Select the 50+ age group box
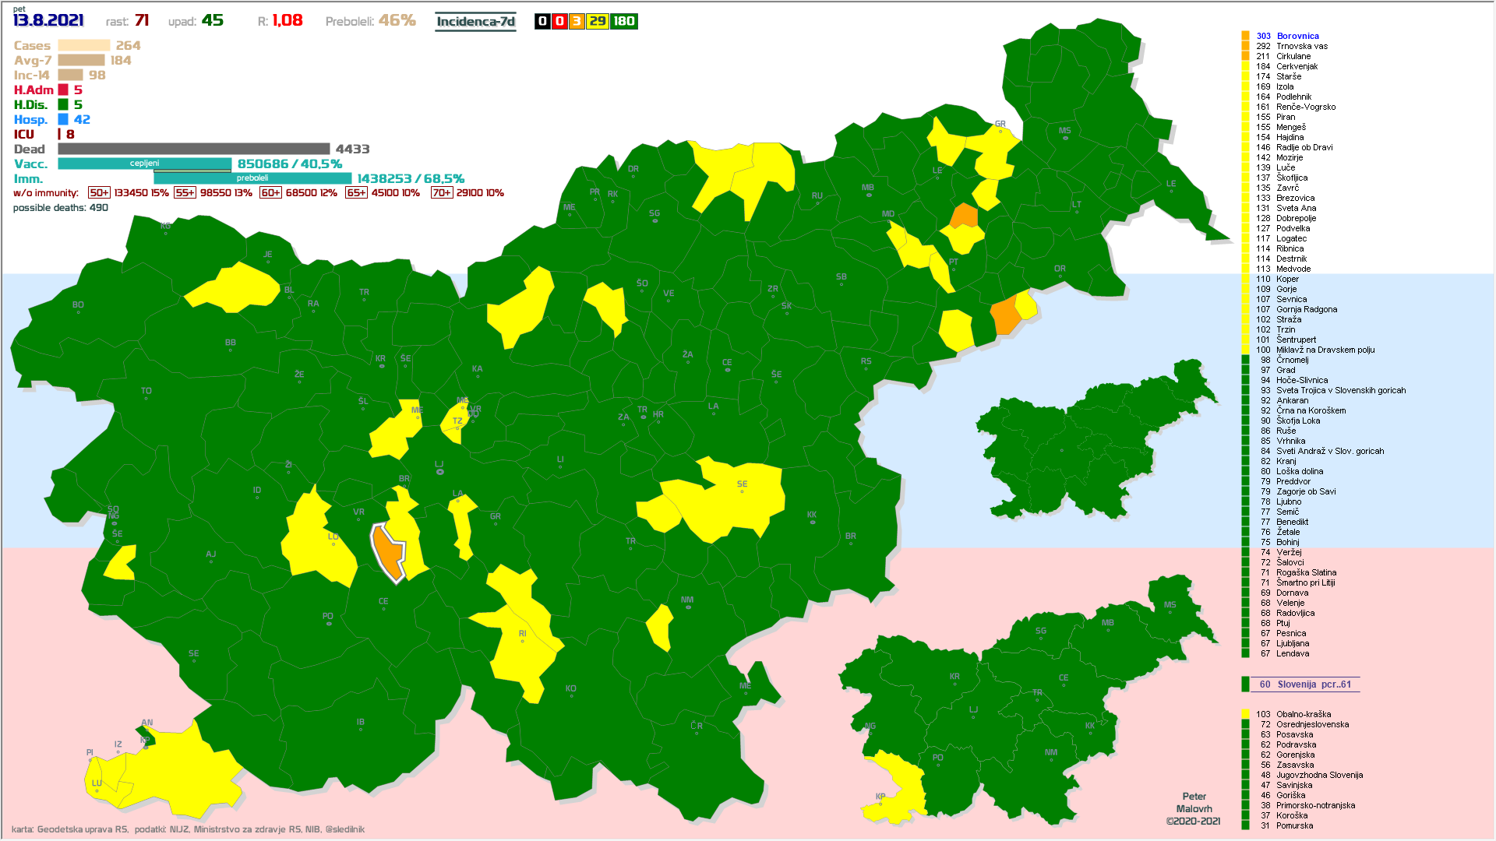The height and width of the screenshot is (841, 1496). [x=99, y=192]
